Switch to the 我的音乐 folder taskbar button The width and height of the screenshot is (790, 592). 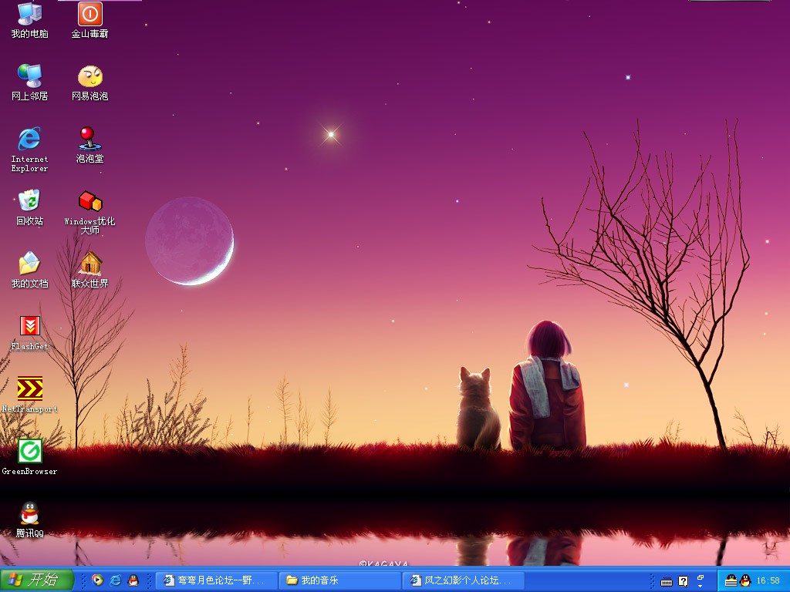tap(340, 580)
